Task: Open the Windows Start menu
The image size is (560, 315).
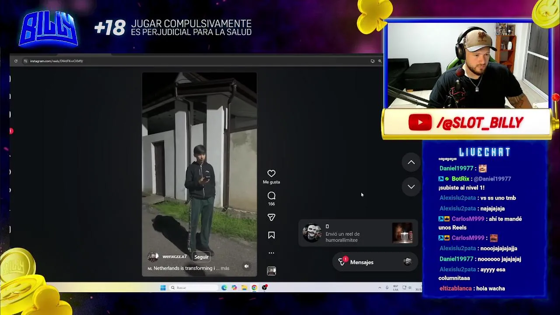Action: [x=163, y=287]
